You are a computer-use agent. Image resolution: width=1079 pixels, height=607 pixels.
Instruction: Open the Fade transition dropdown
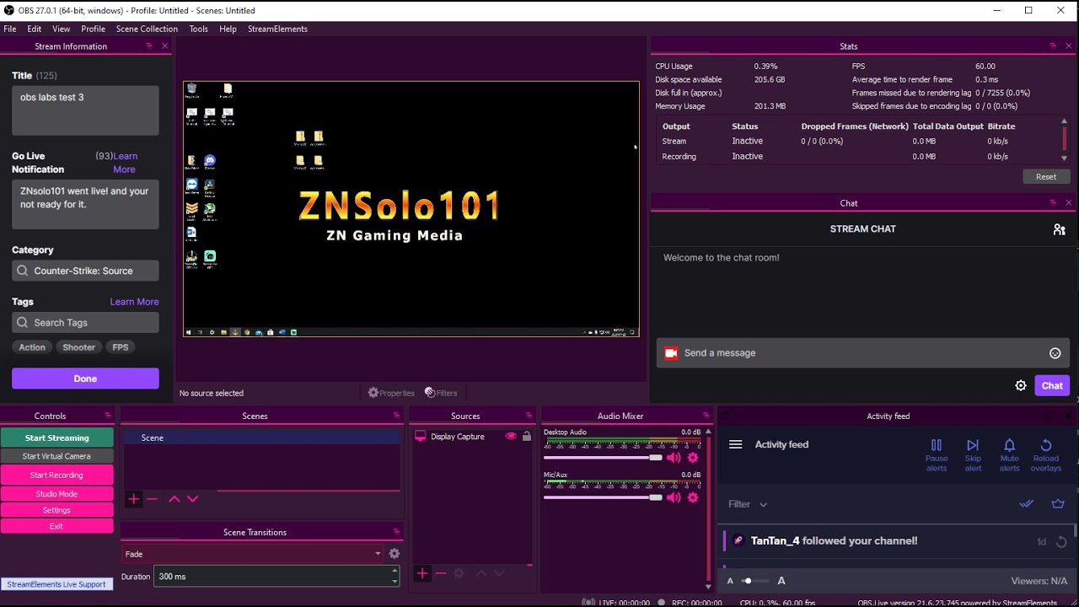[252, 554]
